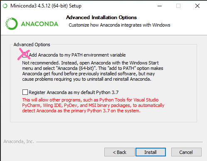This screenshot has height=161, width=207.
Task: Click 'Miniconda3 4.5.12 (64-bit) Setup' title text
Action: tap(46, 6)
